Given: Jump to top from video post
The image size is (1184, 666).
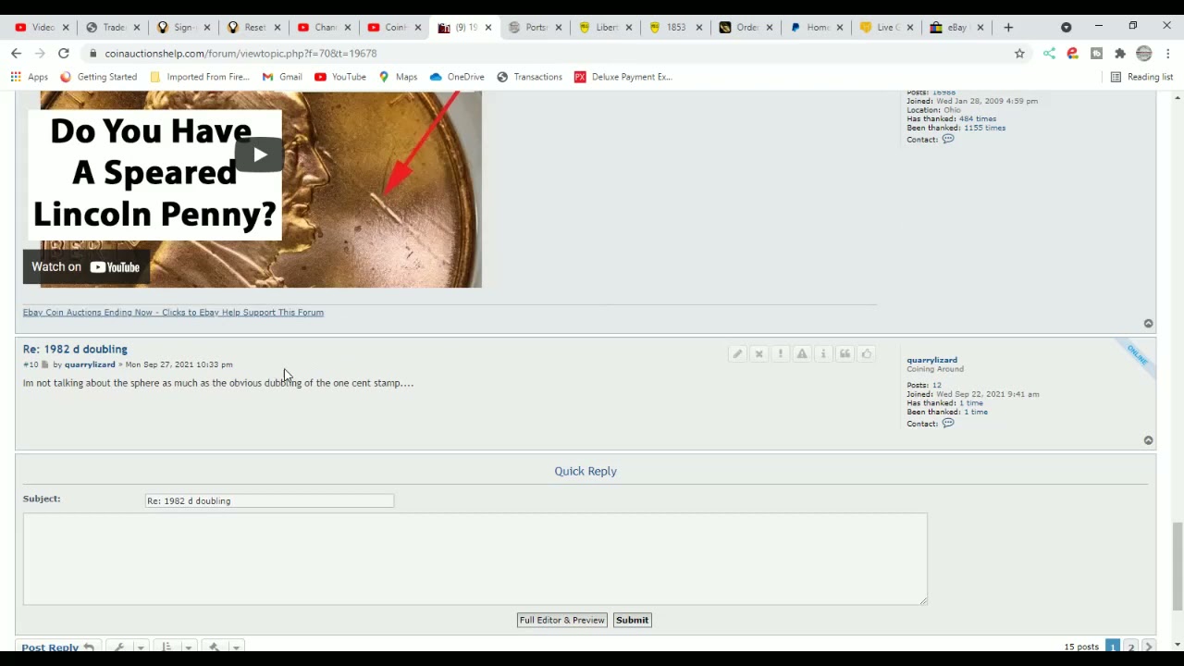Looking at the screenshot, I should coord(1148,323).
